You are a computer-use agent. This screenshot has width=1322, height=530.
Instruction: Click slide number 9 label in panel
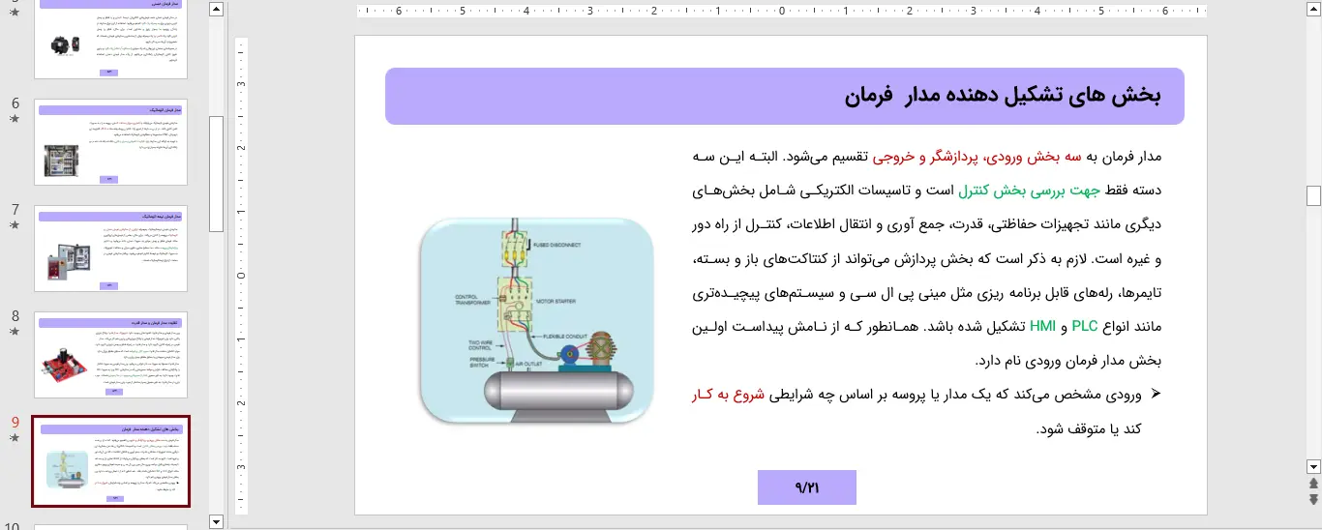(15, 423)
